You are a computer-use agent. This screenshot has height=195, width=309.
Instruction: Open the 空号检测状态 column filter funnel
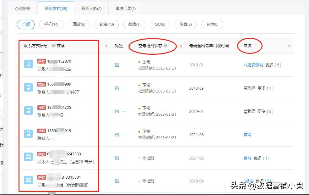[x=181, y=46]
